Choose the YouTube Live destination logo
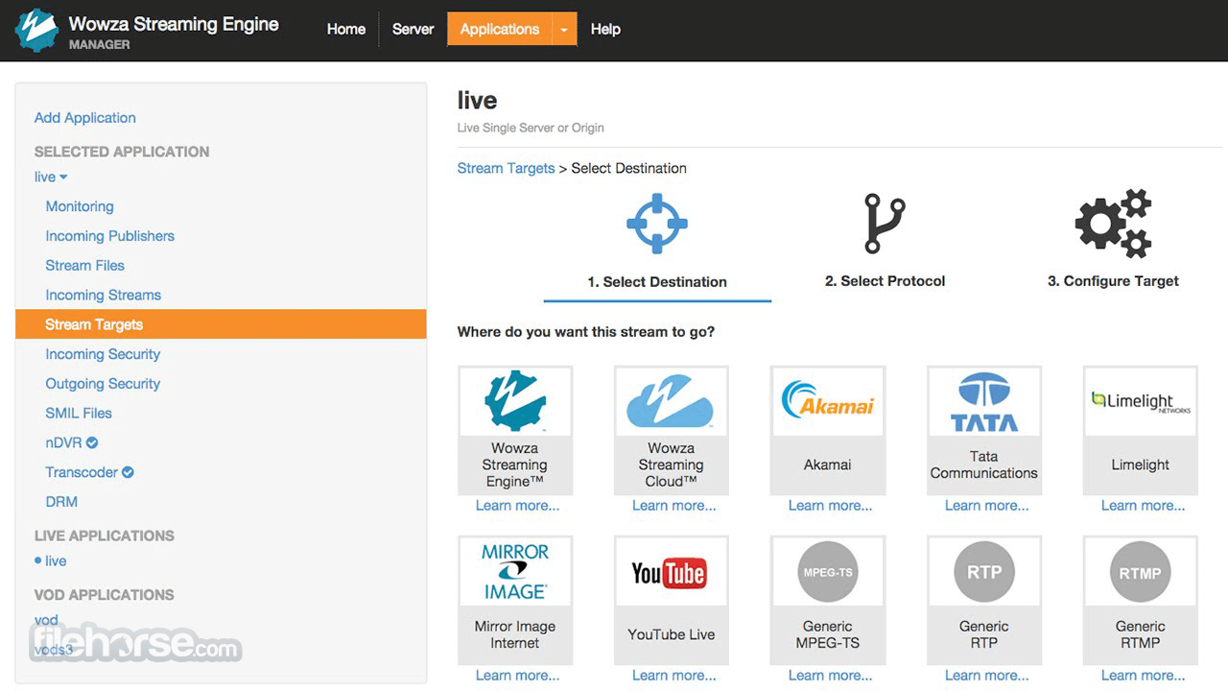 tap(672, 573)
